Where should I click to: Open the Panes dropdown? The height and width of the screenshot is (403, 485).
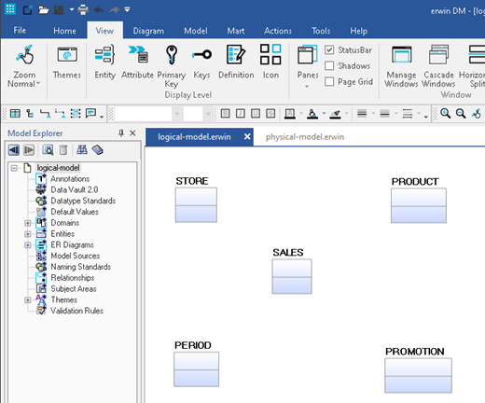pyautogui.click(x=308, y=66)
